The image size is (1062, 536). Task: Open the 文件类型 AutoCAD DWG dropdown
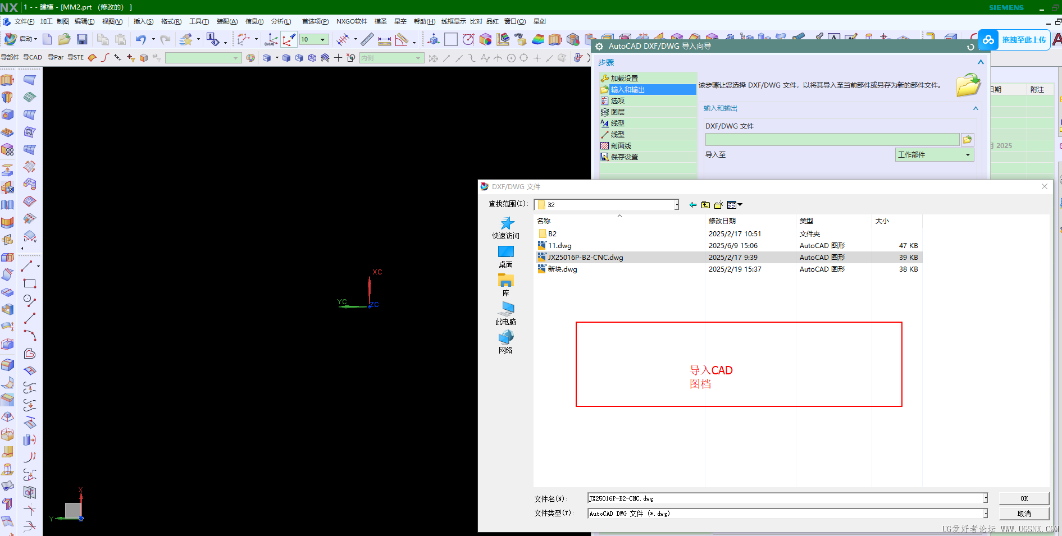pyautogui.click(x=985, y=514)
